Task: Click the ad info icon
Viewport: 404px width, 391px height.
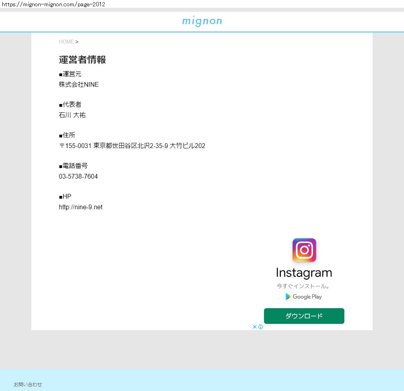Action: coord(260,327)
